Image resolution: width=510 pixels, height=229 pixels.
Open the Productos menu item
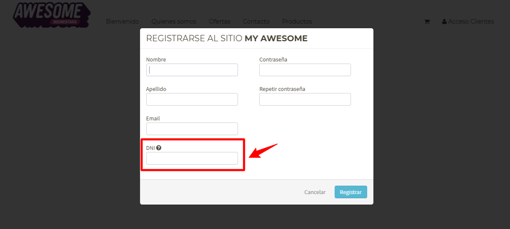297,21
